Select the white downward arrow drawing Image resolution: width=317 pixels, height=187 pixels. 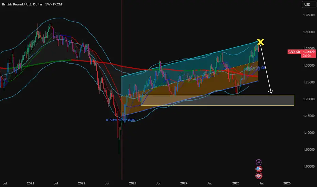coord(266,70)
